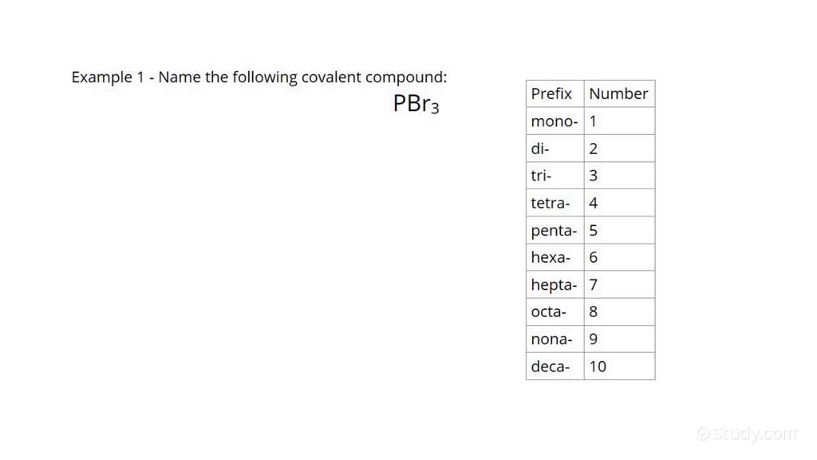Click the number 3 table cell
817x460 pixels.
pos(619,175)
